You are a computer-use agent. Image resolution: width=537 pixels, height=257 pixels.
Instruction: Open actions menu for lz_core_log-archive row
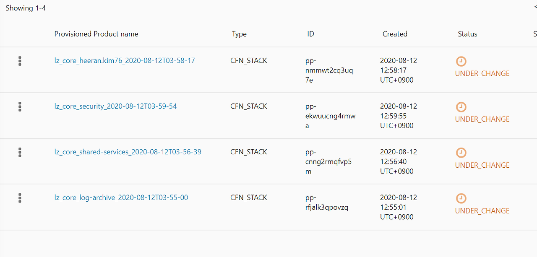[x=20, y=198]
